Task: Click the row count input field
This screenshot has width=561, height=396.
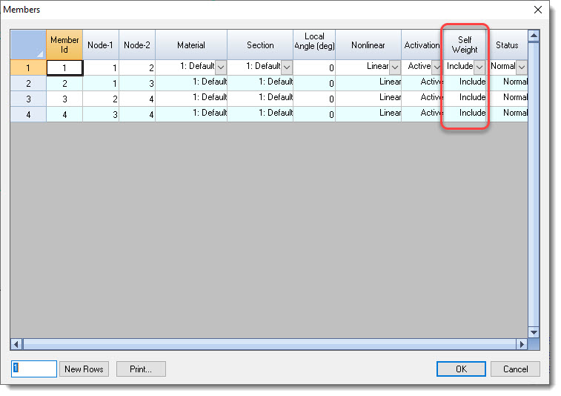Action: (x=33, y=369)
